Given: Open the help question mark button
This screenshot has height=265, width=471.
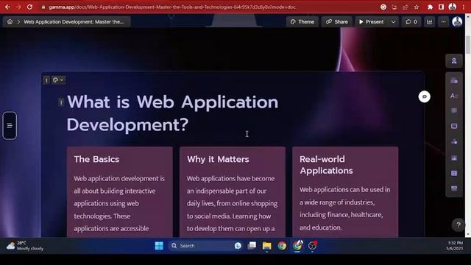Looking at the screenshot, I should click(458, 225).
